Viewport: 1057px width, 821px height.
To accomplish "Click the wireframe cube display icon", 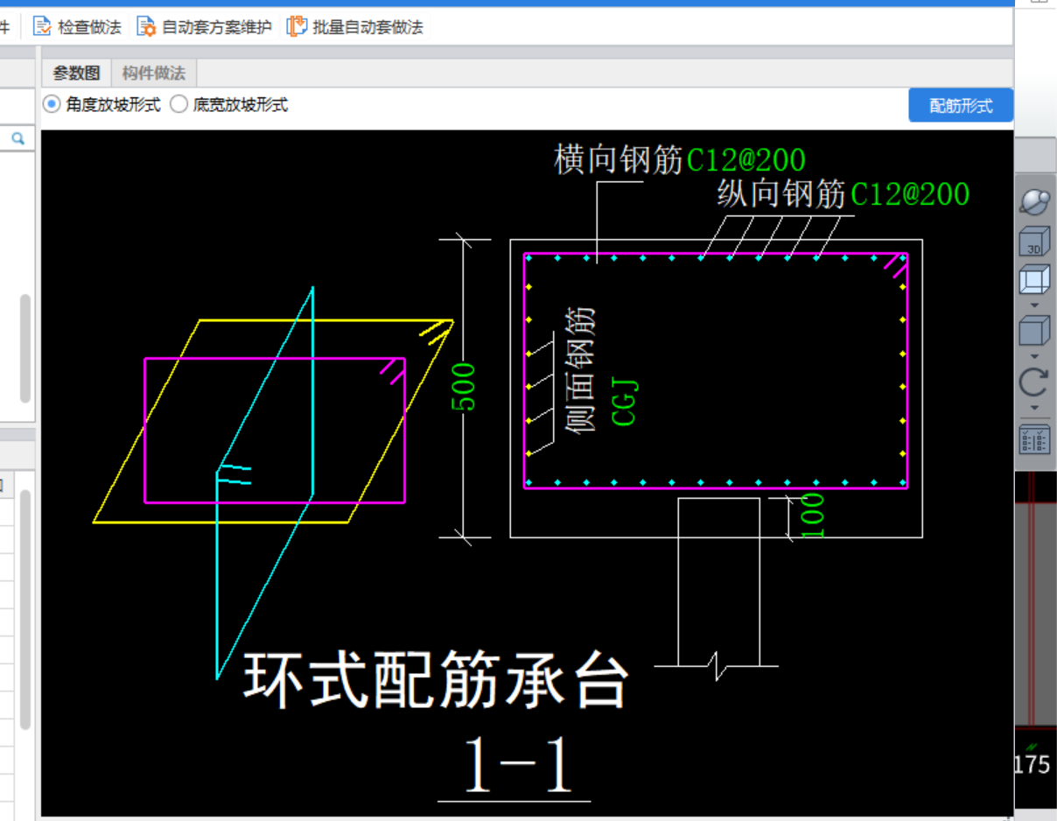I will pyautogui.click(x=1034, y=281).
